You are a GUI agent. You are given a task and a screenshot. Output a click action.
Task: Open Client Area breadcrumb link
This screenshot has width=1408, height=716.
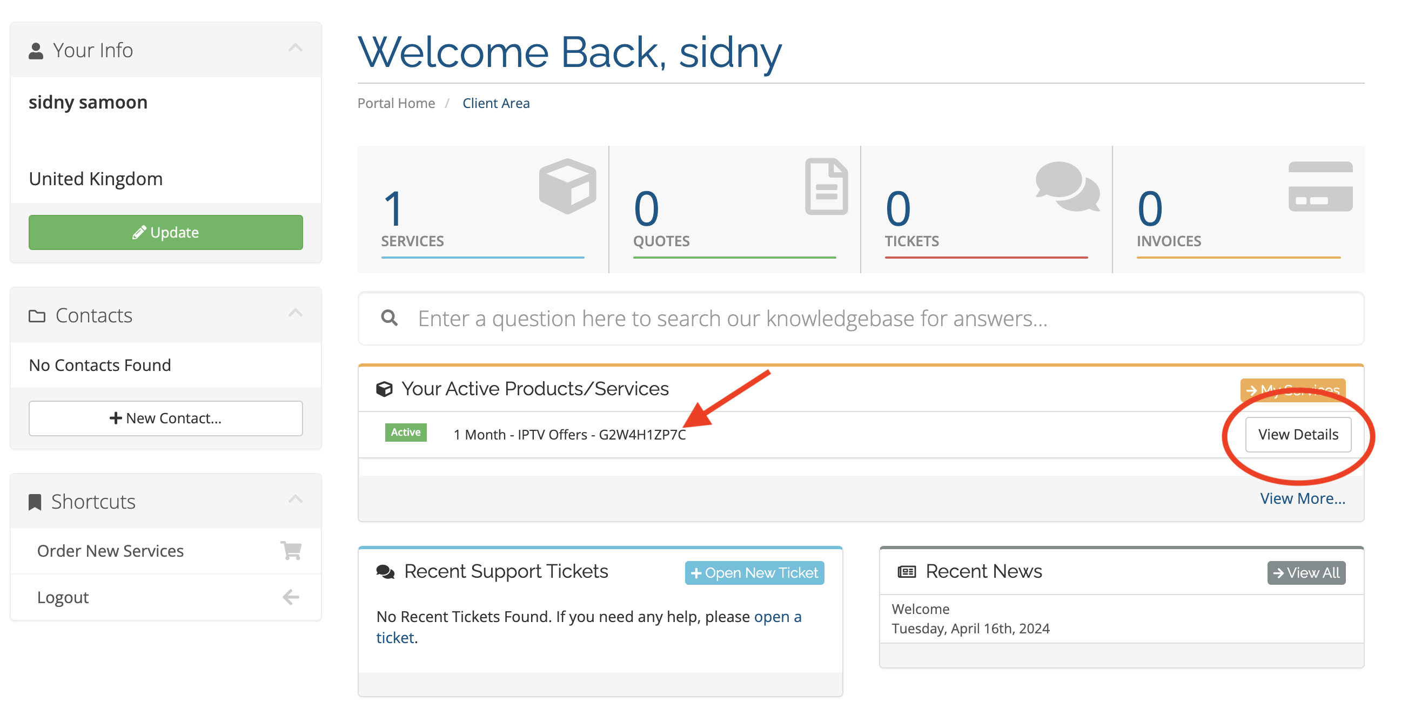click(x=496, y=103)
